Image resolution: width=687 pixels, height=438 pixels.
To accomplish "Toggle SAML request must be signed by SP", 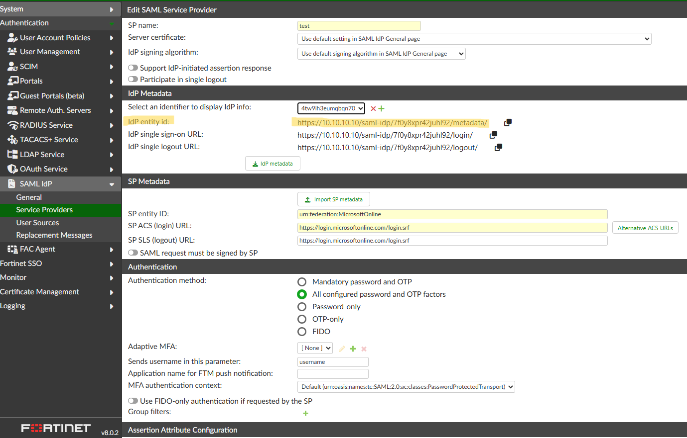I will [x=133, y=253].
